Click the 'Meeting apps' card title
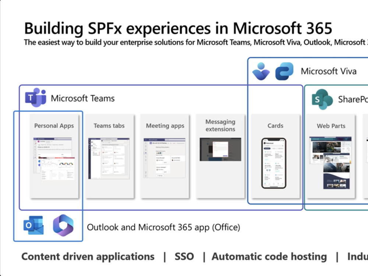 tap(165, 126)
